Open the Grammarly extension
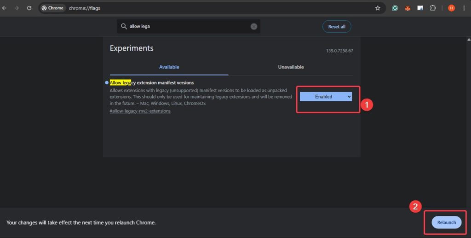Screen dimensions: 471x238 [395, 8]
